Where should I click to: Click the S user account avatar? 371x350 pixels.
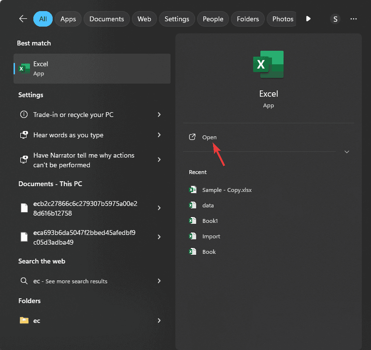(335, 19)
